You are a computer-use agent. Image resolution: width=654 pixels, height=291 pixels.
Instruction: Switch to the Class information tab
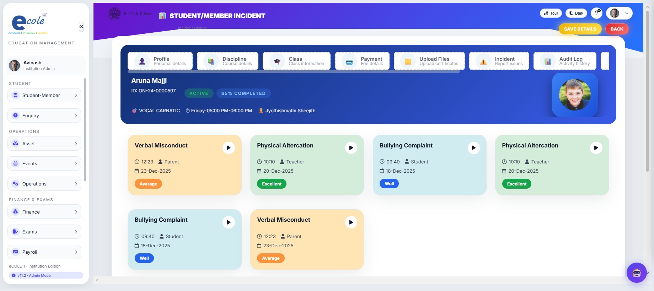(x=296, y=61)
